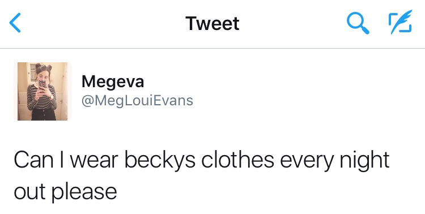Click the Tweet header title
Viewport: 425px width, 214px height.
212,23
